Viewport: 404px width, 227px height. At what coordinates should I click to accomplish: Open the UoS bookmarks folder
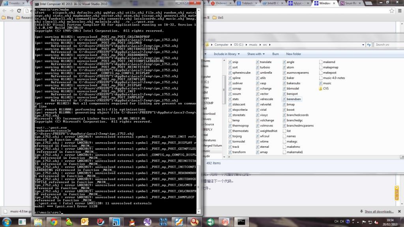tap(218, 17)
